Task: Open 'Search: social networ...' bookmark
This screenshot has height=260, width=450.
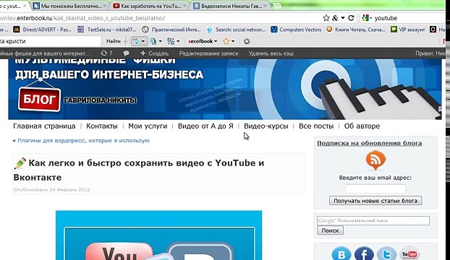Action: point(236,30)
